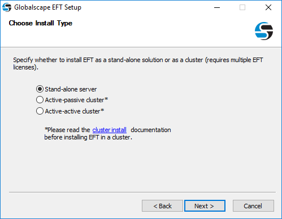Cancel the EFT installation

coord(253,206)
